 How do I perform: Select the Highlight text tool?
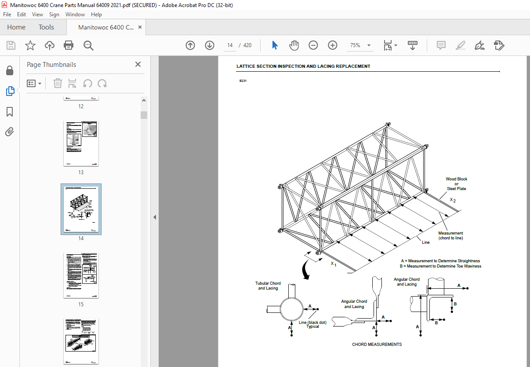[x=460, y=45]
